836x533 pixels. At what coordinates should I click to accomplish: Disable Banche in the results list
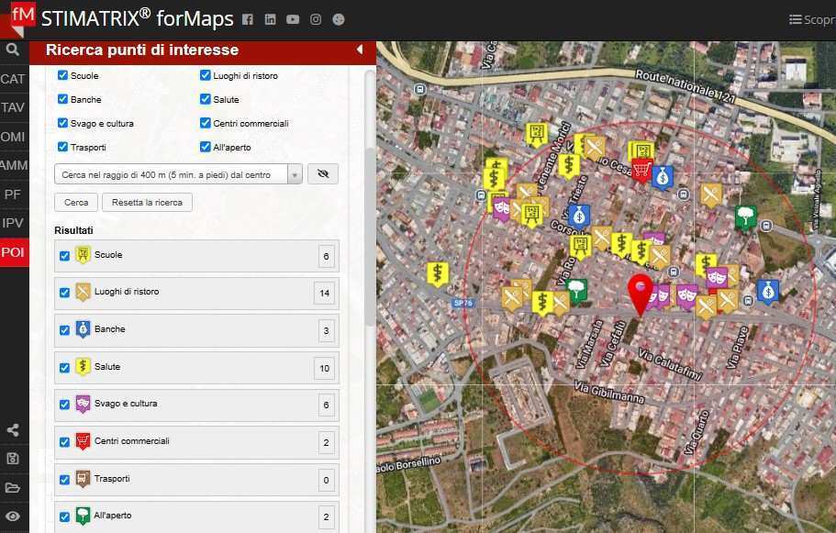(x=64, y=330)
